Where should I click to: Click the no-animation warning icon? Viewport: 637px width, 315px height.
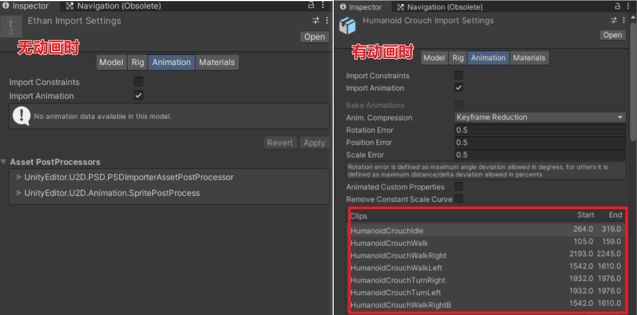pyautogui.click(x=21, y=115)
